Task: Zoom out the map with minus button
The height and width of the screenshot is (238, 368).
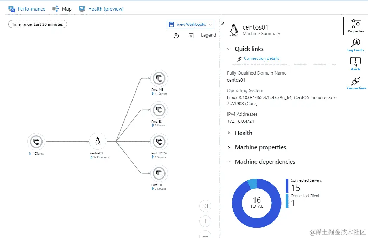Action: [x=205, y=235]
